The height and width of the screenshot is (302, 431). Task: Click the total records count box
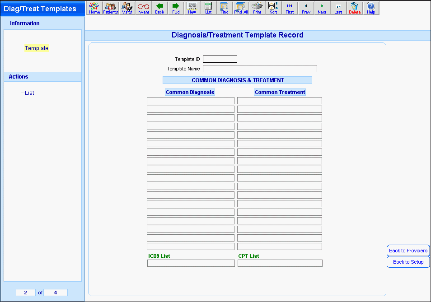tap(56, 293)
